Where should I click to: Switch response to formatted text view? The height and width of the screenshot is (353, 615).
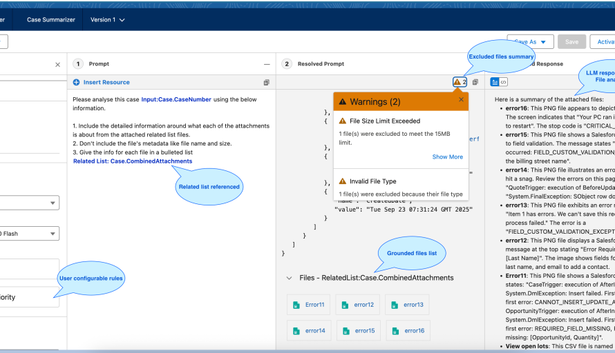tap(494, 82)
